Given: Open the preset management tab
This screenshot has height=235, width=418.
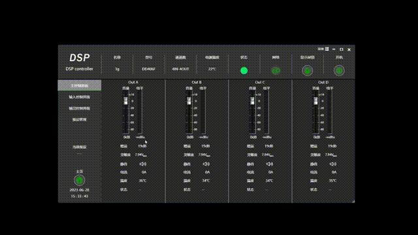Looking at the screenshot, I should pos(80,119).
